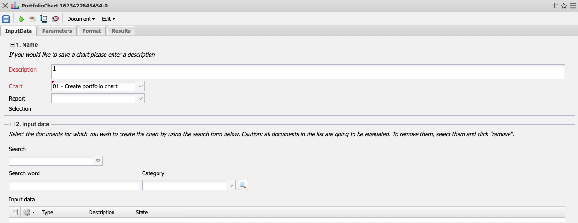Switch to the Parameters tab

(x=57, y=31)
